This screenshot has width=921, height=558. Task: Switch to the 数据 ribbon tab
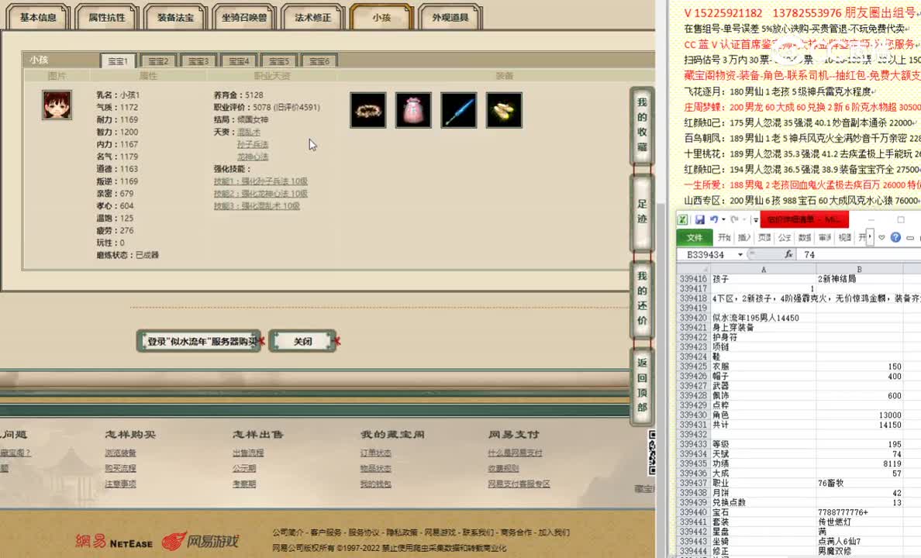[805, 237]
